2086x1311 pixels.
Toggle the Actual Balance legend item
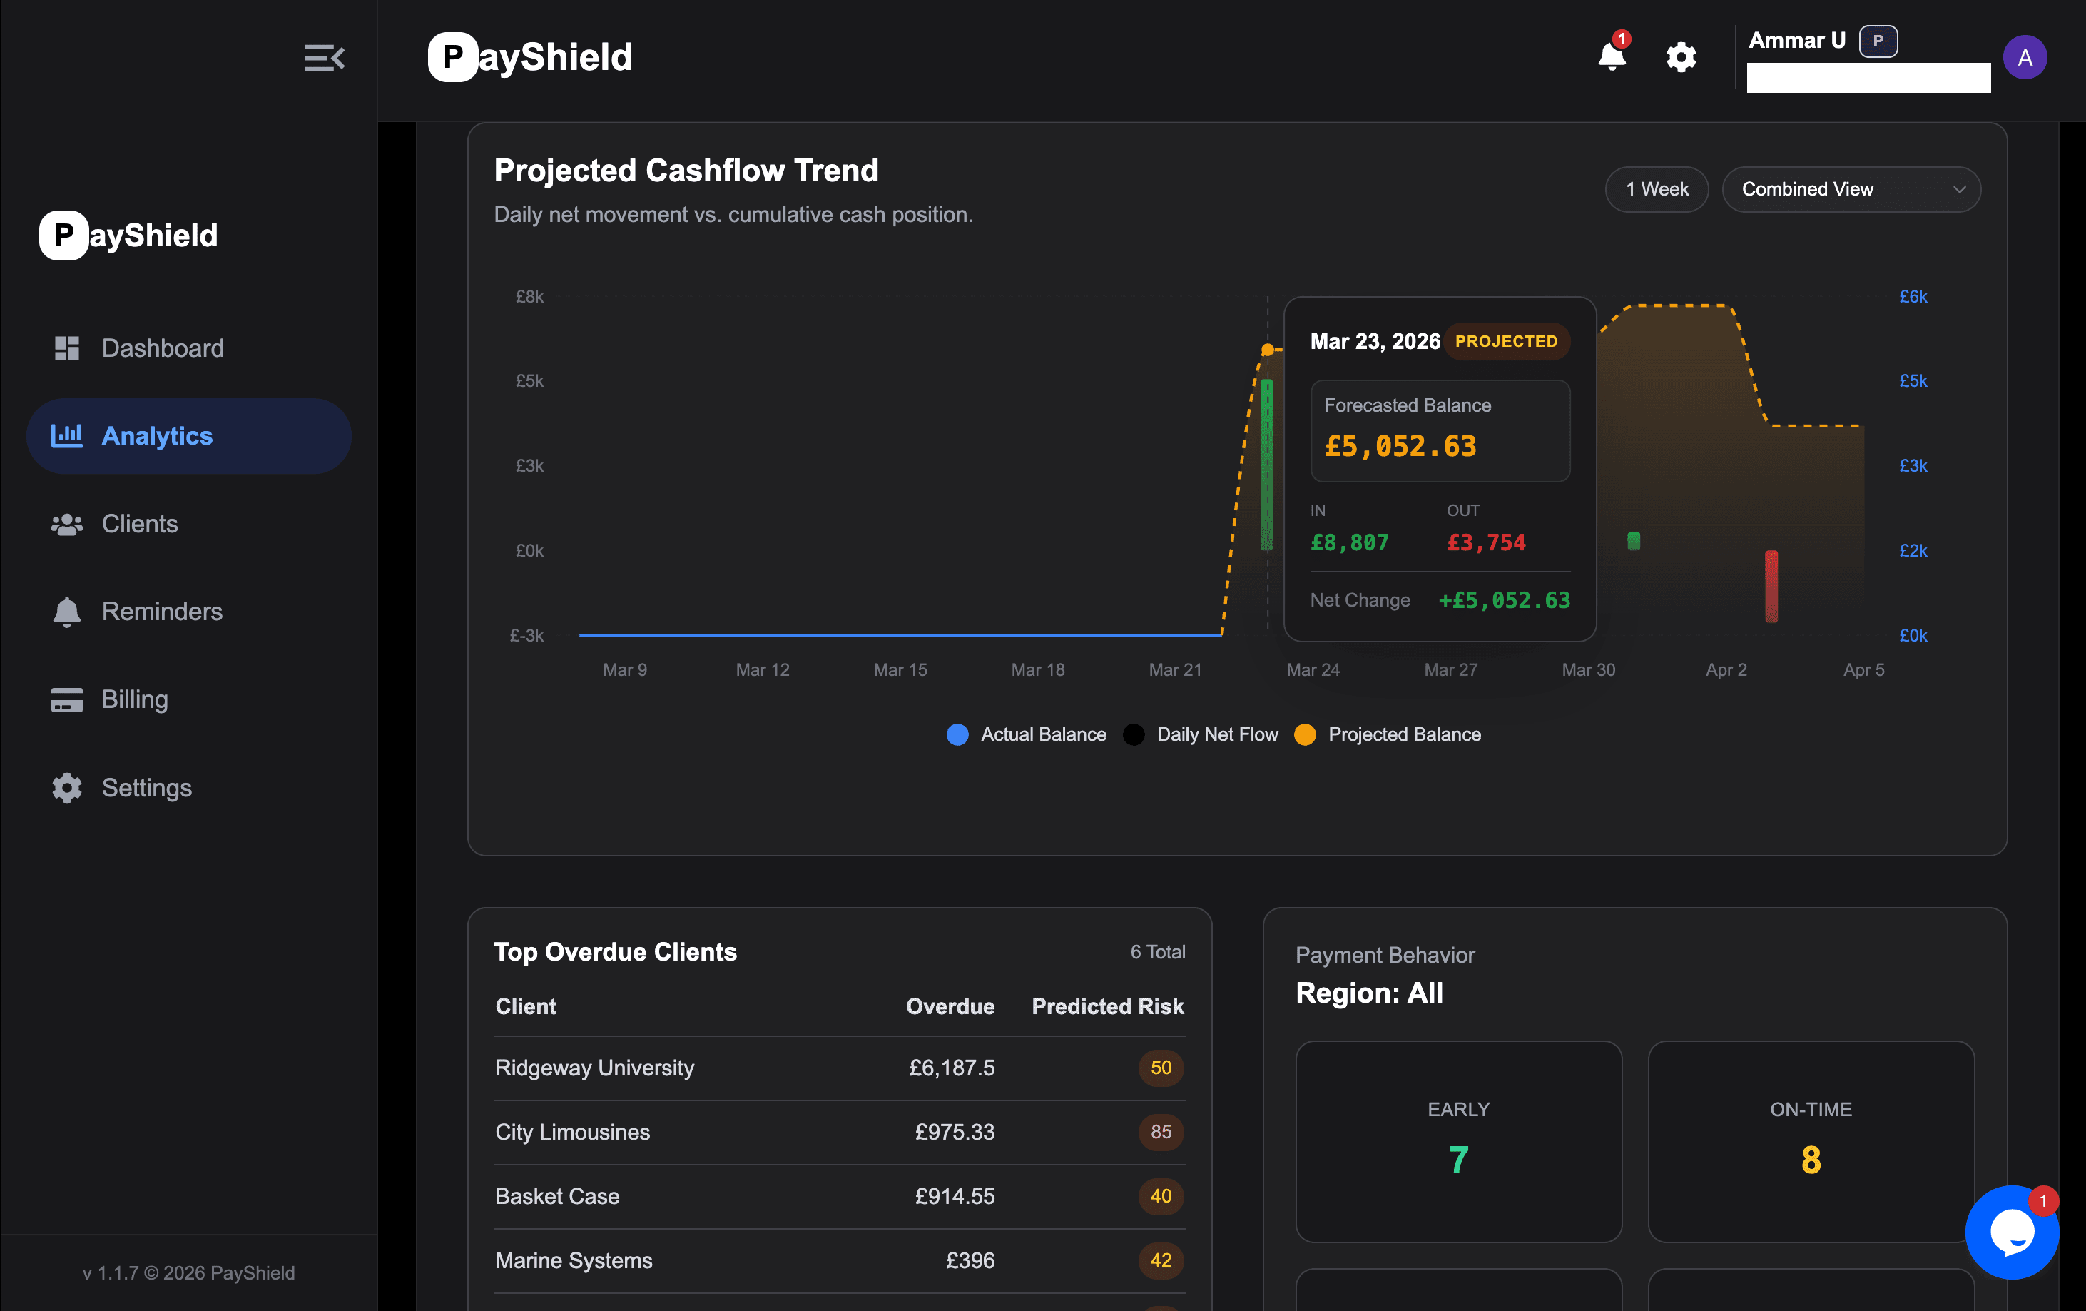click(1027, 735)
